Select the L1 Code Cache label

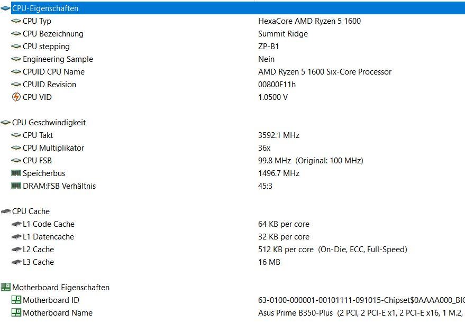[x=49, y=224]
